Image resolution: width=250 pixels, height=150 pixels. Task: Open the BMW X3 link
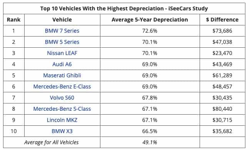coord(62,131)
